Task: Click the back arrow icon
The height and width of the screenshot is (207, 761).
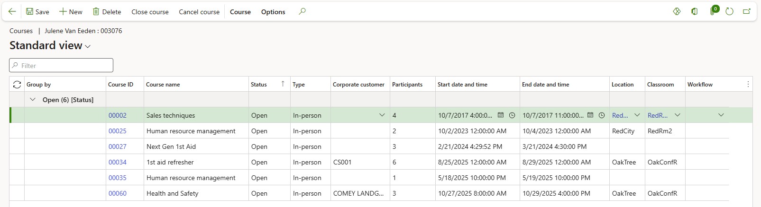Action: pos(12,12)
